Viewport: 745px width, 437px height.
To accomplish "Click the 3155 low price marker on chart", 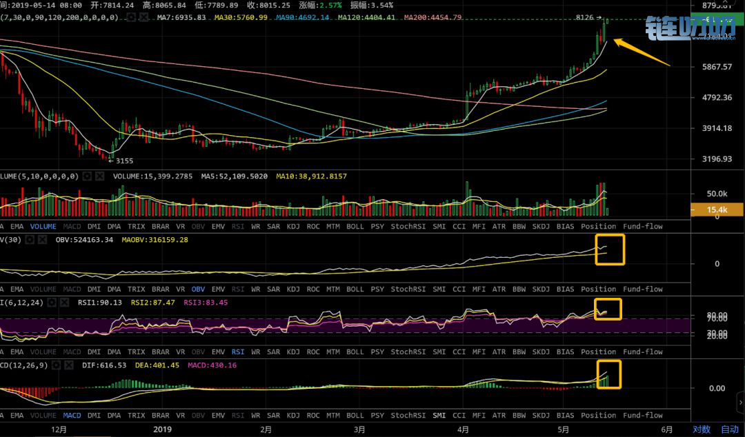I will [x=122, y=161].
